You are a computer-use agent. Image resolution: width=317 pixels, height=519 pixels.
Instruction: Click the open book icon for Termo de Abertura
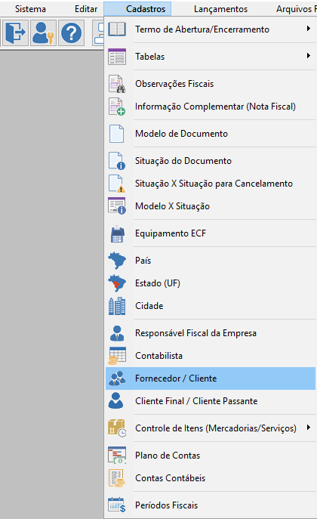117,29
